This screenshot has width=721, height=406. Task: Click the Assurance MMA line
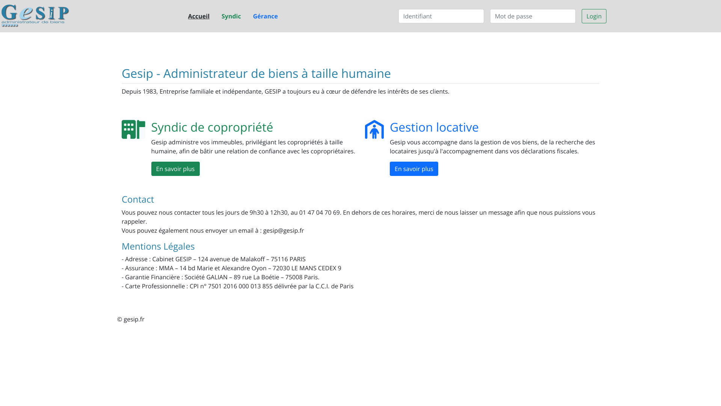point(231,268)
